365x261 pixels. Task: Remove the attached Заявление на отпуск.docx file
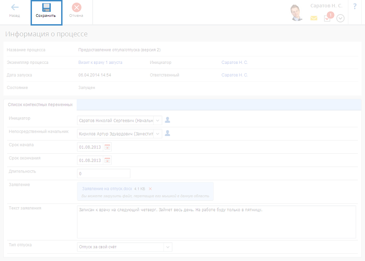pyautogui.click(x=150, y=189)
